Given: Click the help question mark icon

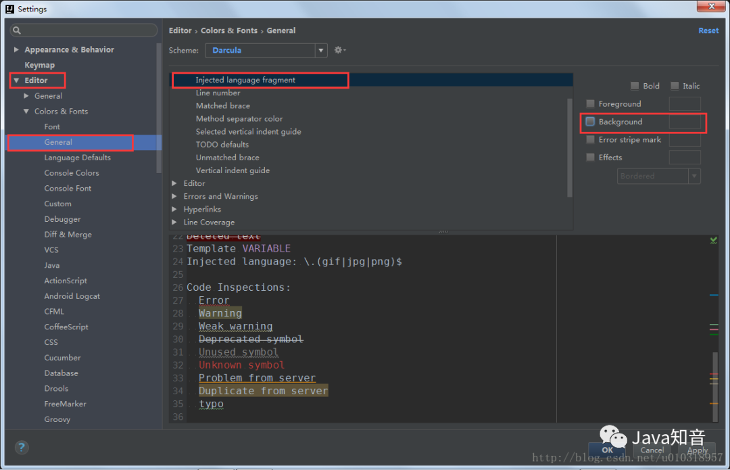Looking at the screenshot, I should [x=22, y=448].
